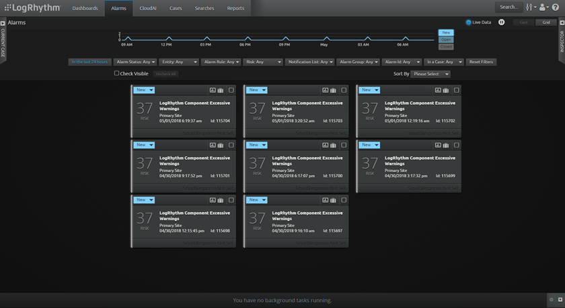565x308 pixels.
Task: Expand the Sort By Please Select dropdown
Action: tap(430, 74)
